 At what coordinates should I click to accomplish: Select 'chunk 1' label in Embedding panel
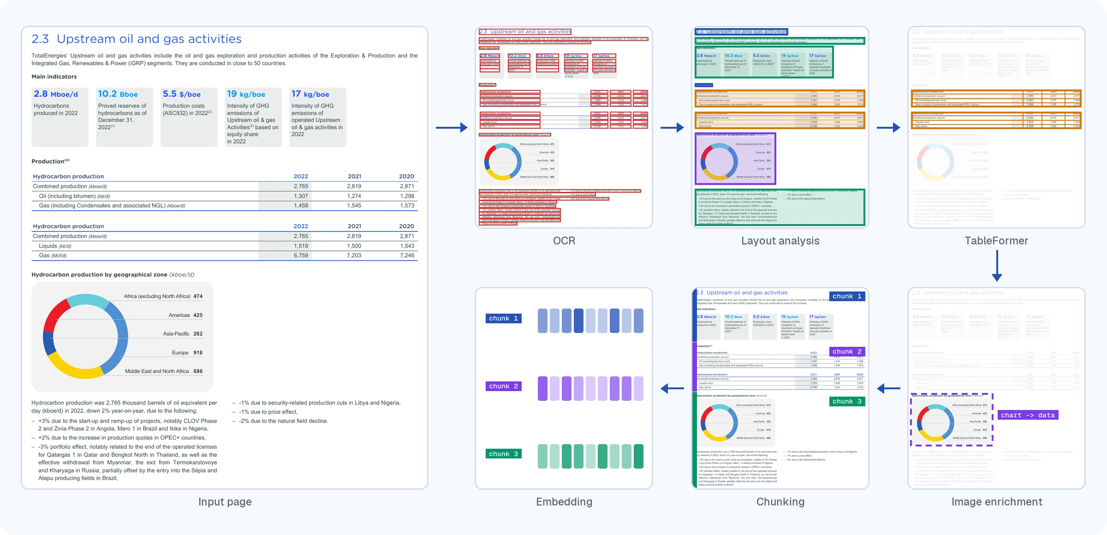click(x=503, y=318)
